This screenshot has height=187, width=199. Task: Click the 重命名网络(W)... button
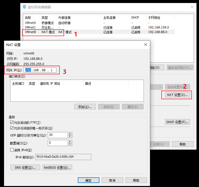pyautogui.click(x=180, y=67)
